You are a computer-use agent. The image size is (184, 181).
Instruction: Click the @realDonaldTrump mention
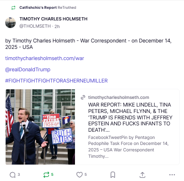point(28,70)
